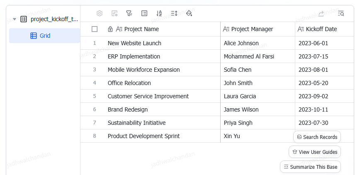Open the fill color paint bucket
Viewport: 355px width, 175px height.
tap(189, 13)
